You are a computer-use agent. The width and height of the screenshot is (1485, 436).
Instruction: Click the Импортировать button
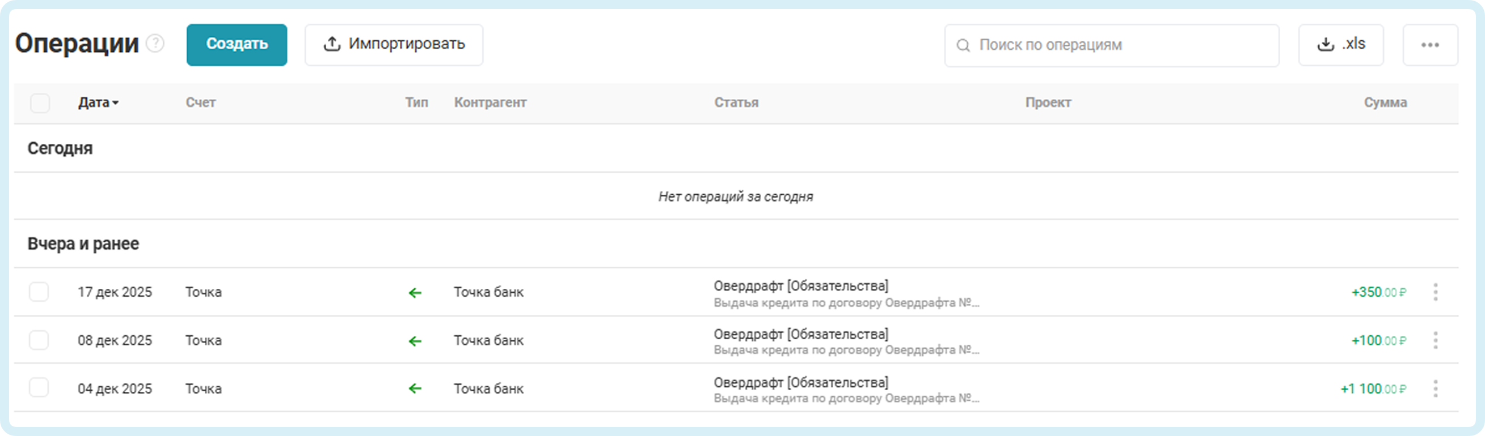point(394,44)
